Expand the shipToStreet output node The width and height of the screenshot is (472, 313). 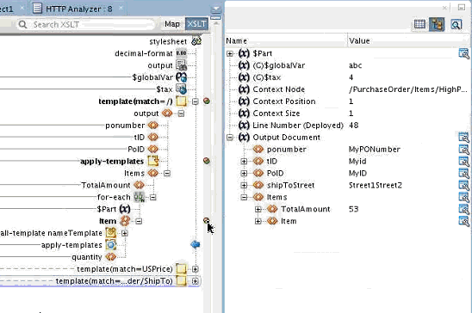coord(244,186)
